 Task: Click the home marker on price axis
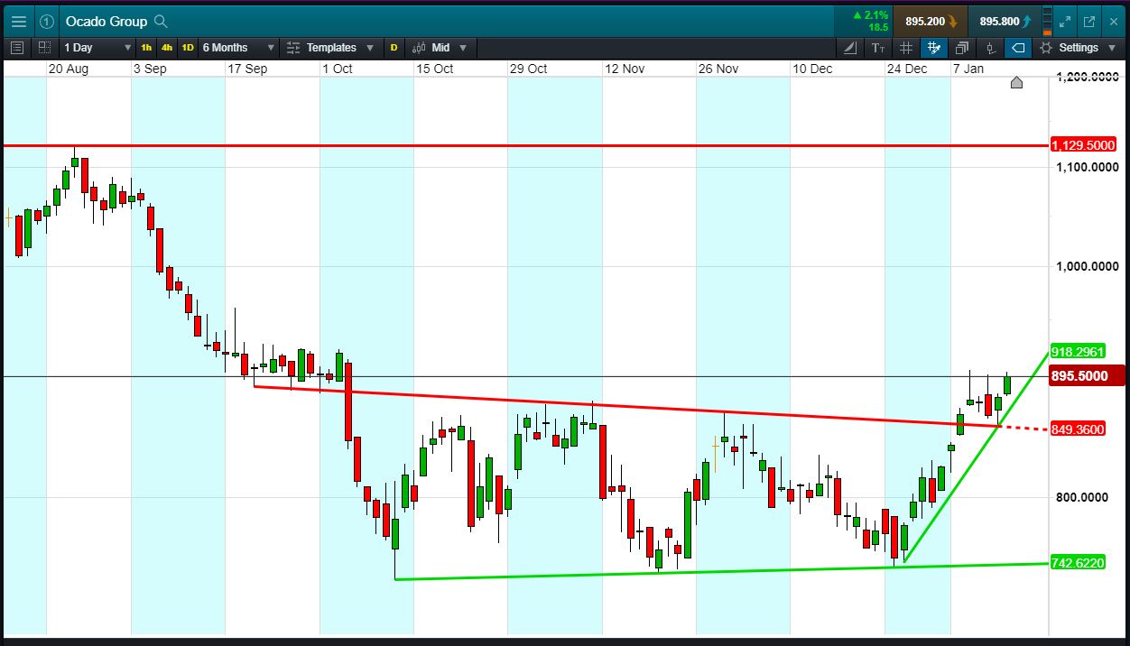(x=1016, y=83)
